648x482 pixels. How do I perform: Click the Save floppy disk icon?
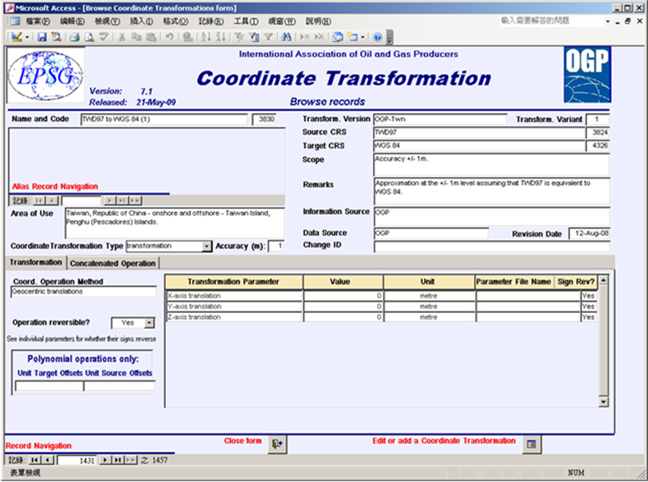[x=41, y=37]
